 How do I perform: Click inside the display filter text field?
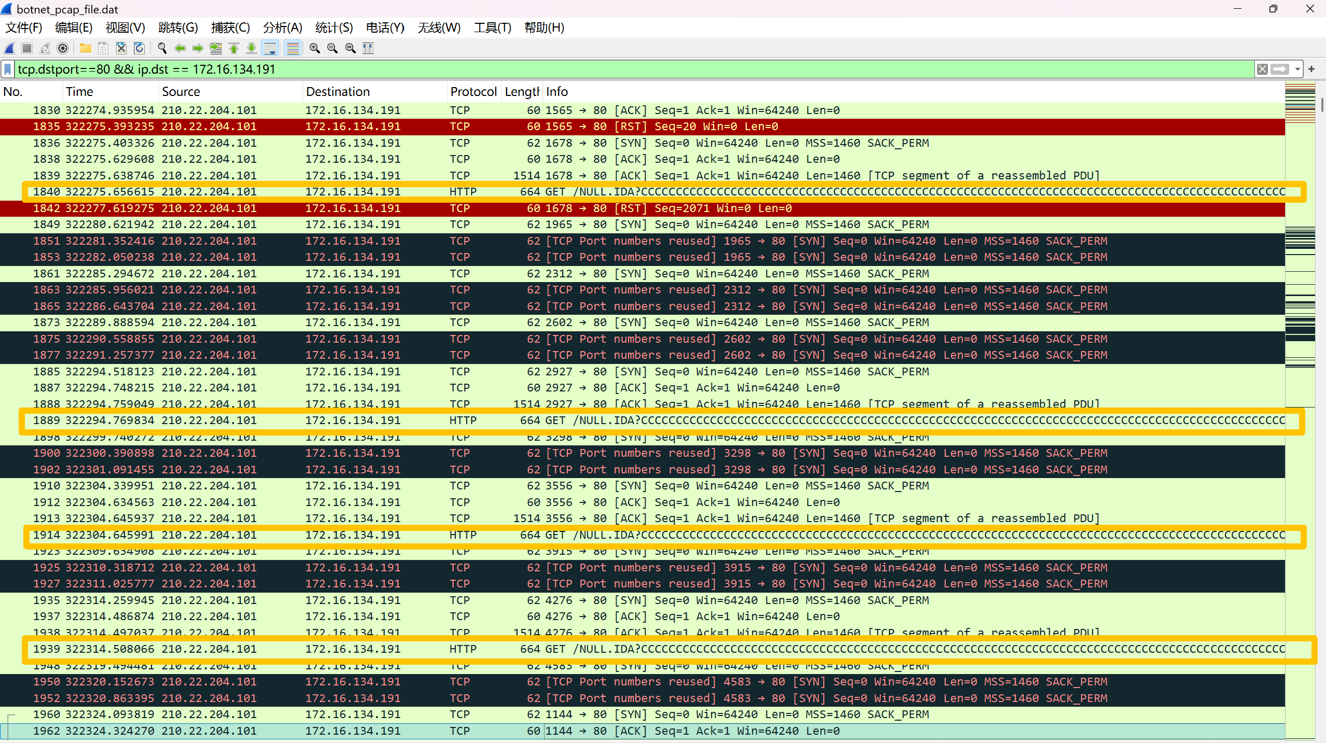(x=622, y=69)
